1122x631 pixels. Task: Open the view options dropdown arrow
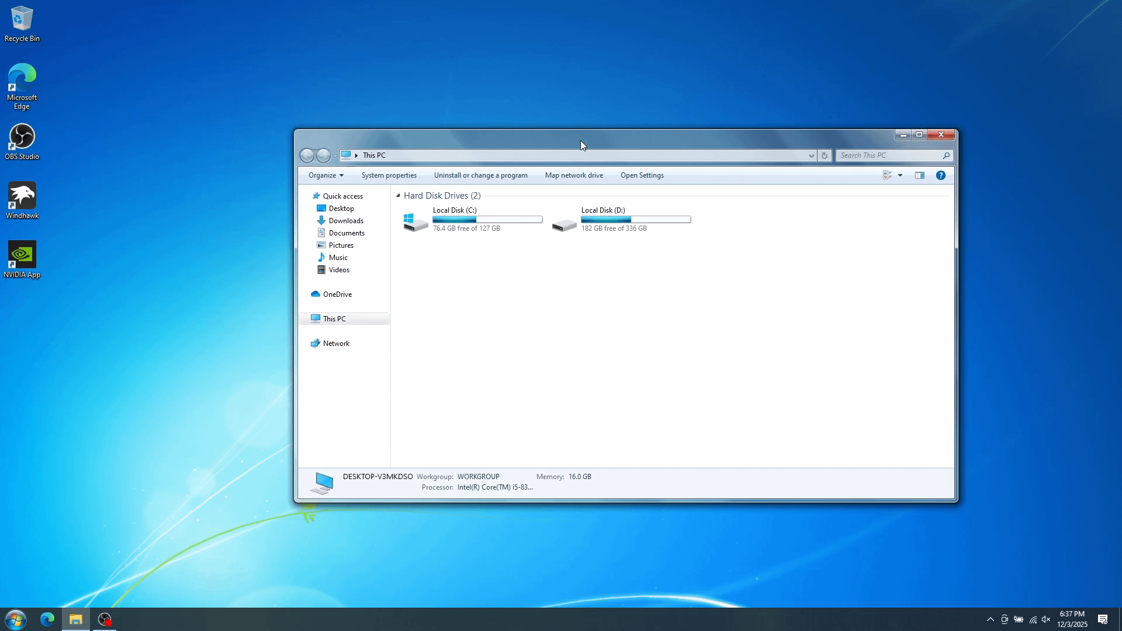click(900, 175)
